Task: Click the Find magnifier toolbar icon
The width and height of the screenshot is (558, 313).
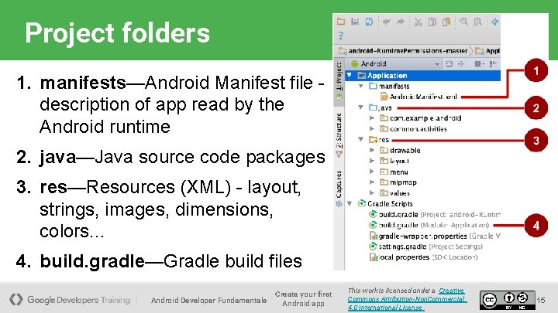Action: point(463,22)
